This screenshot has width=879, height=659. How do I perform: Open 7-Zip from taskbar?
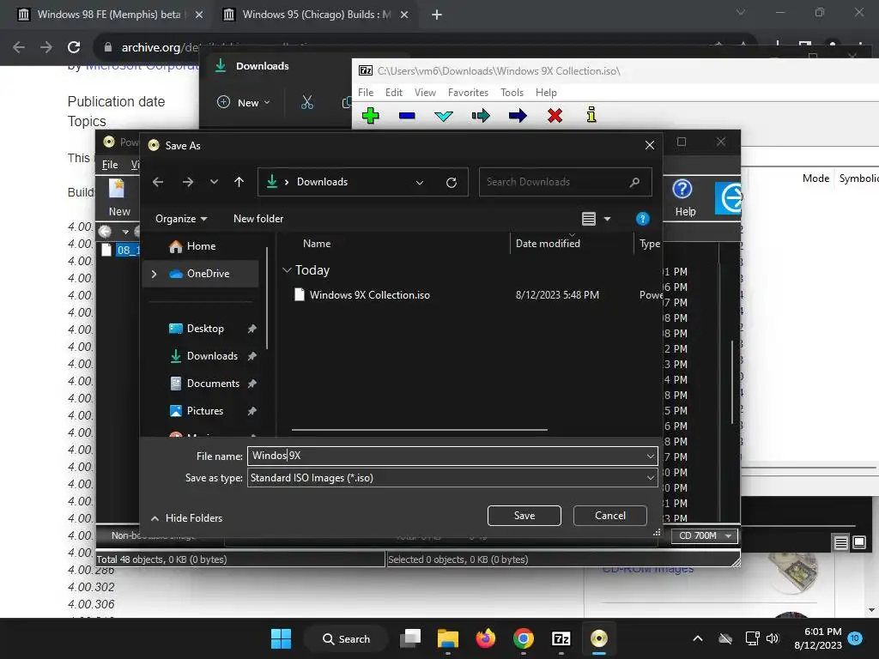[x=561, y=638]
